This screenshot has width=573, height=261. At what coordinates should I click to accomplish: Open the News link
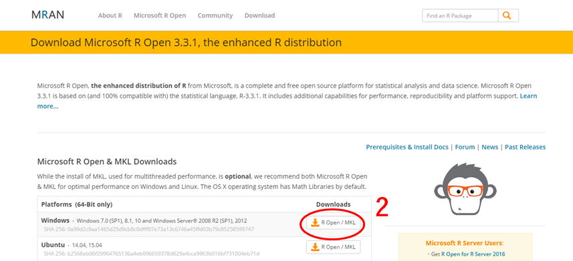tap(489, 147)
